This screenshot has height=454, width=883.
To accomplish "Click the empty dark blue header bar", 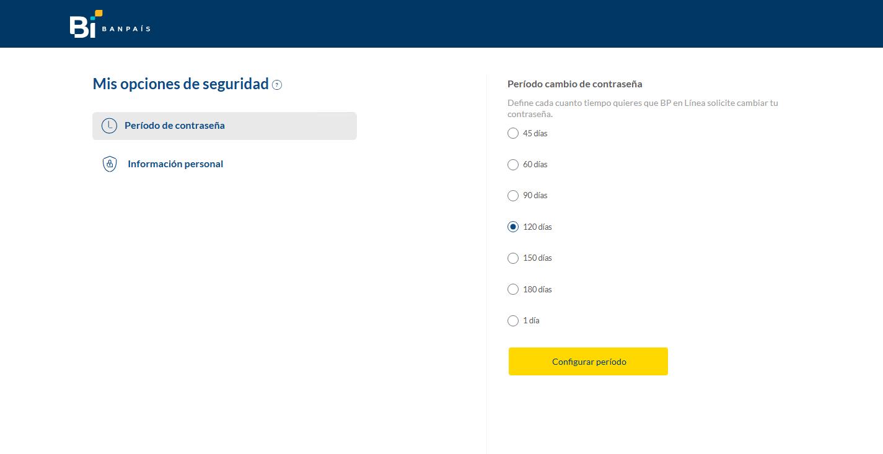I will (496, 24).
